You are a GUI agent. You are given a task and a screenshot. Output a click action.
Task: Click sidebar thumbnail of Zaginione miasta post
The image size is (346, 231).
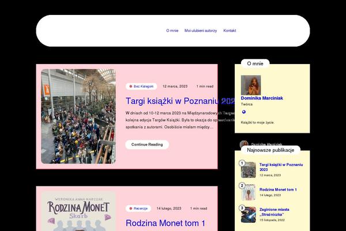tap(249, 215)
